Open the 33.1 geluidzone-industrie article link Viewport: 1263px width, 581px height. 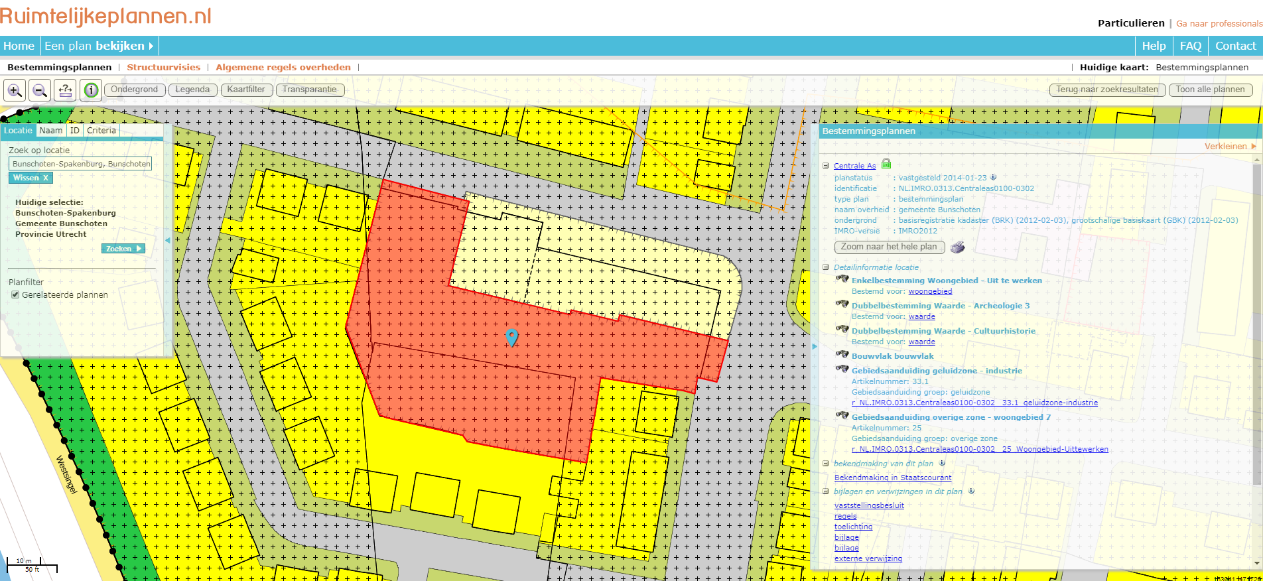point(974,403)
